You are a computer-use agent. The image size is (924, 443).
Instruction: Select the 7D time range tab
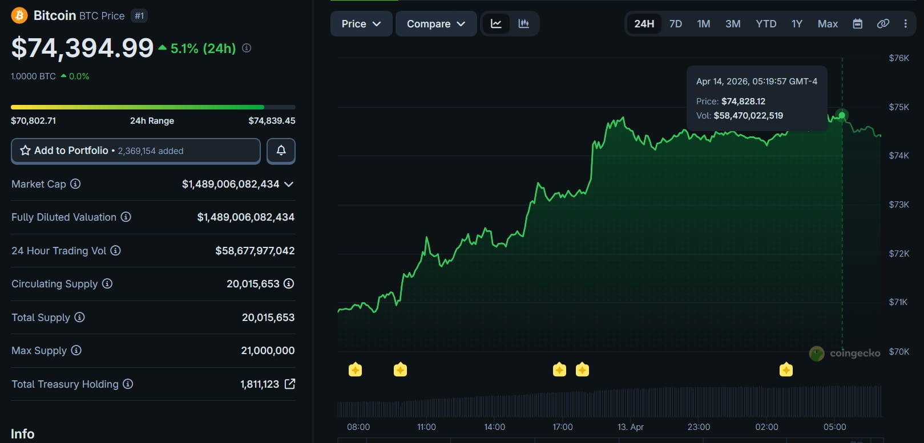tap(675, 24)
